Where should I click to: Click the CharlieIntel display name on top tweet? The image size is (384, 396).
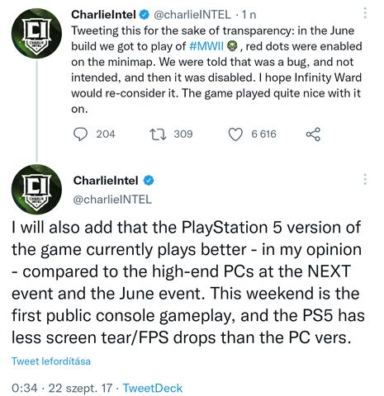[x=104, y=15]
